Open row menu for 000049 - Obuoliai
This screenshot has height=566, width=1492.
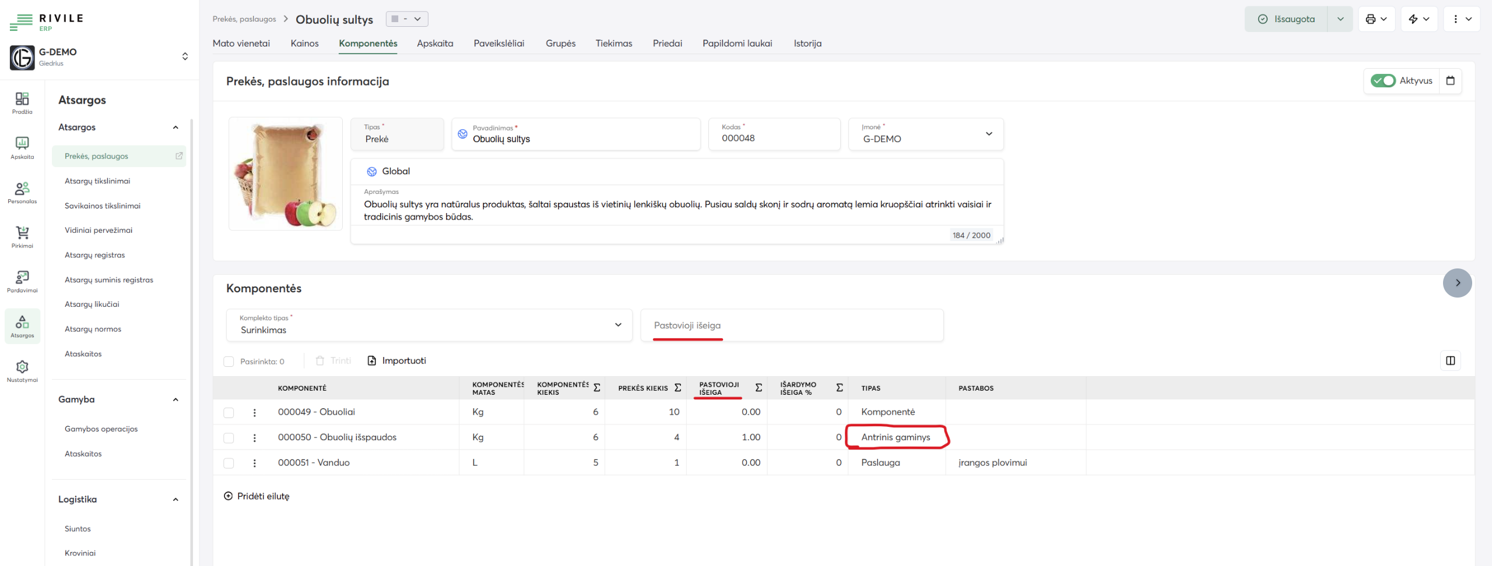point(255,412)
